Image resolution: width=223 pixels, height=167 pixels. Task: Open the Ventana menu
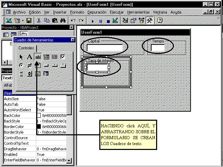pyautogui.click(x=160, y=13)
